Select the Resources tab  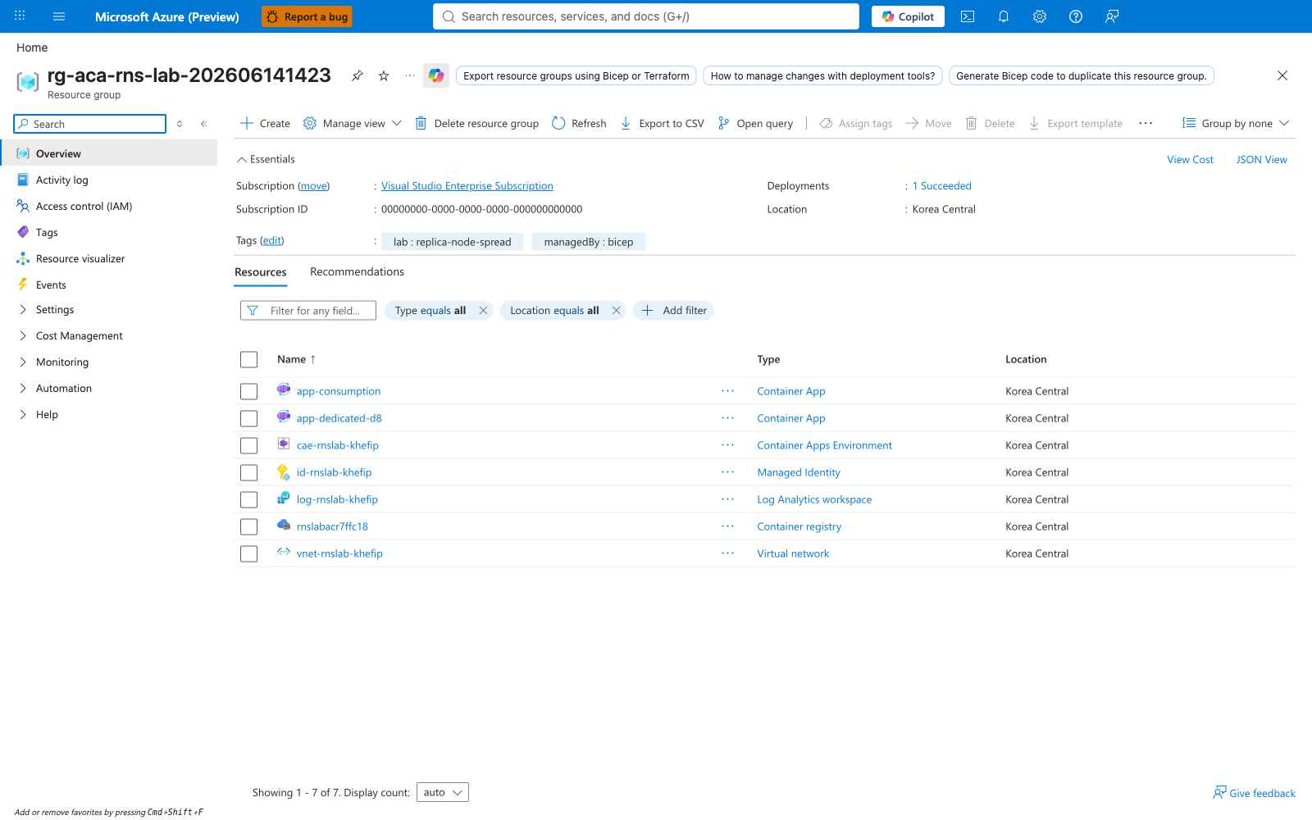(261, 272)
